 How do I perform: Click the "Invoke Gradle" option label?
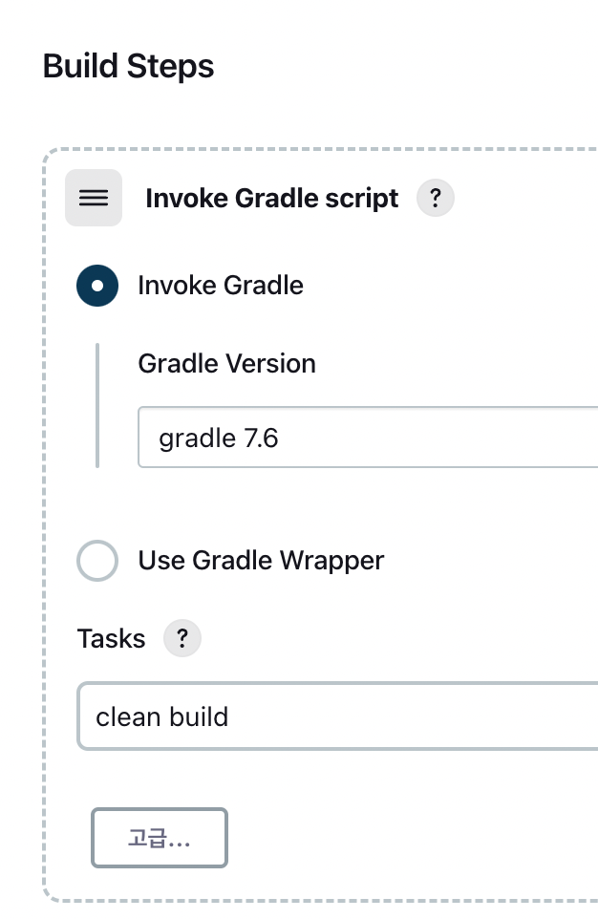(221, 286)
